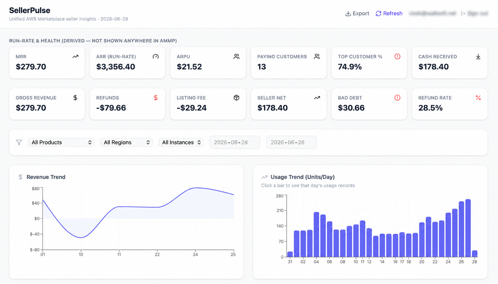The image size is (498, 284).
Task: Click the Bad Debt warning icon
Action: point(397,98)
